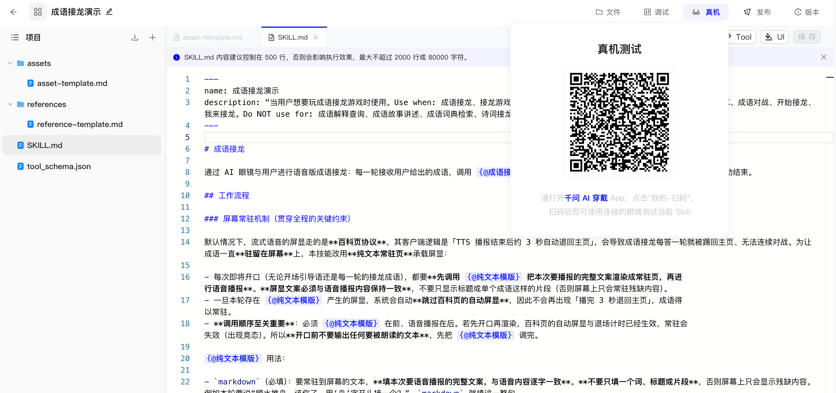Click the '### 屏幕常驻机制' heading on line 12
The height and width of the screenshot is (393, 836).
coord(278,219)
